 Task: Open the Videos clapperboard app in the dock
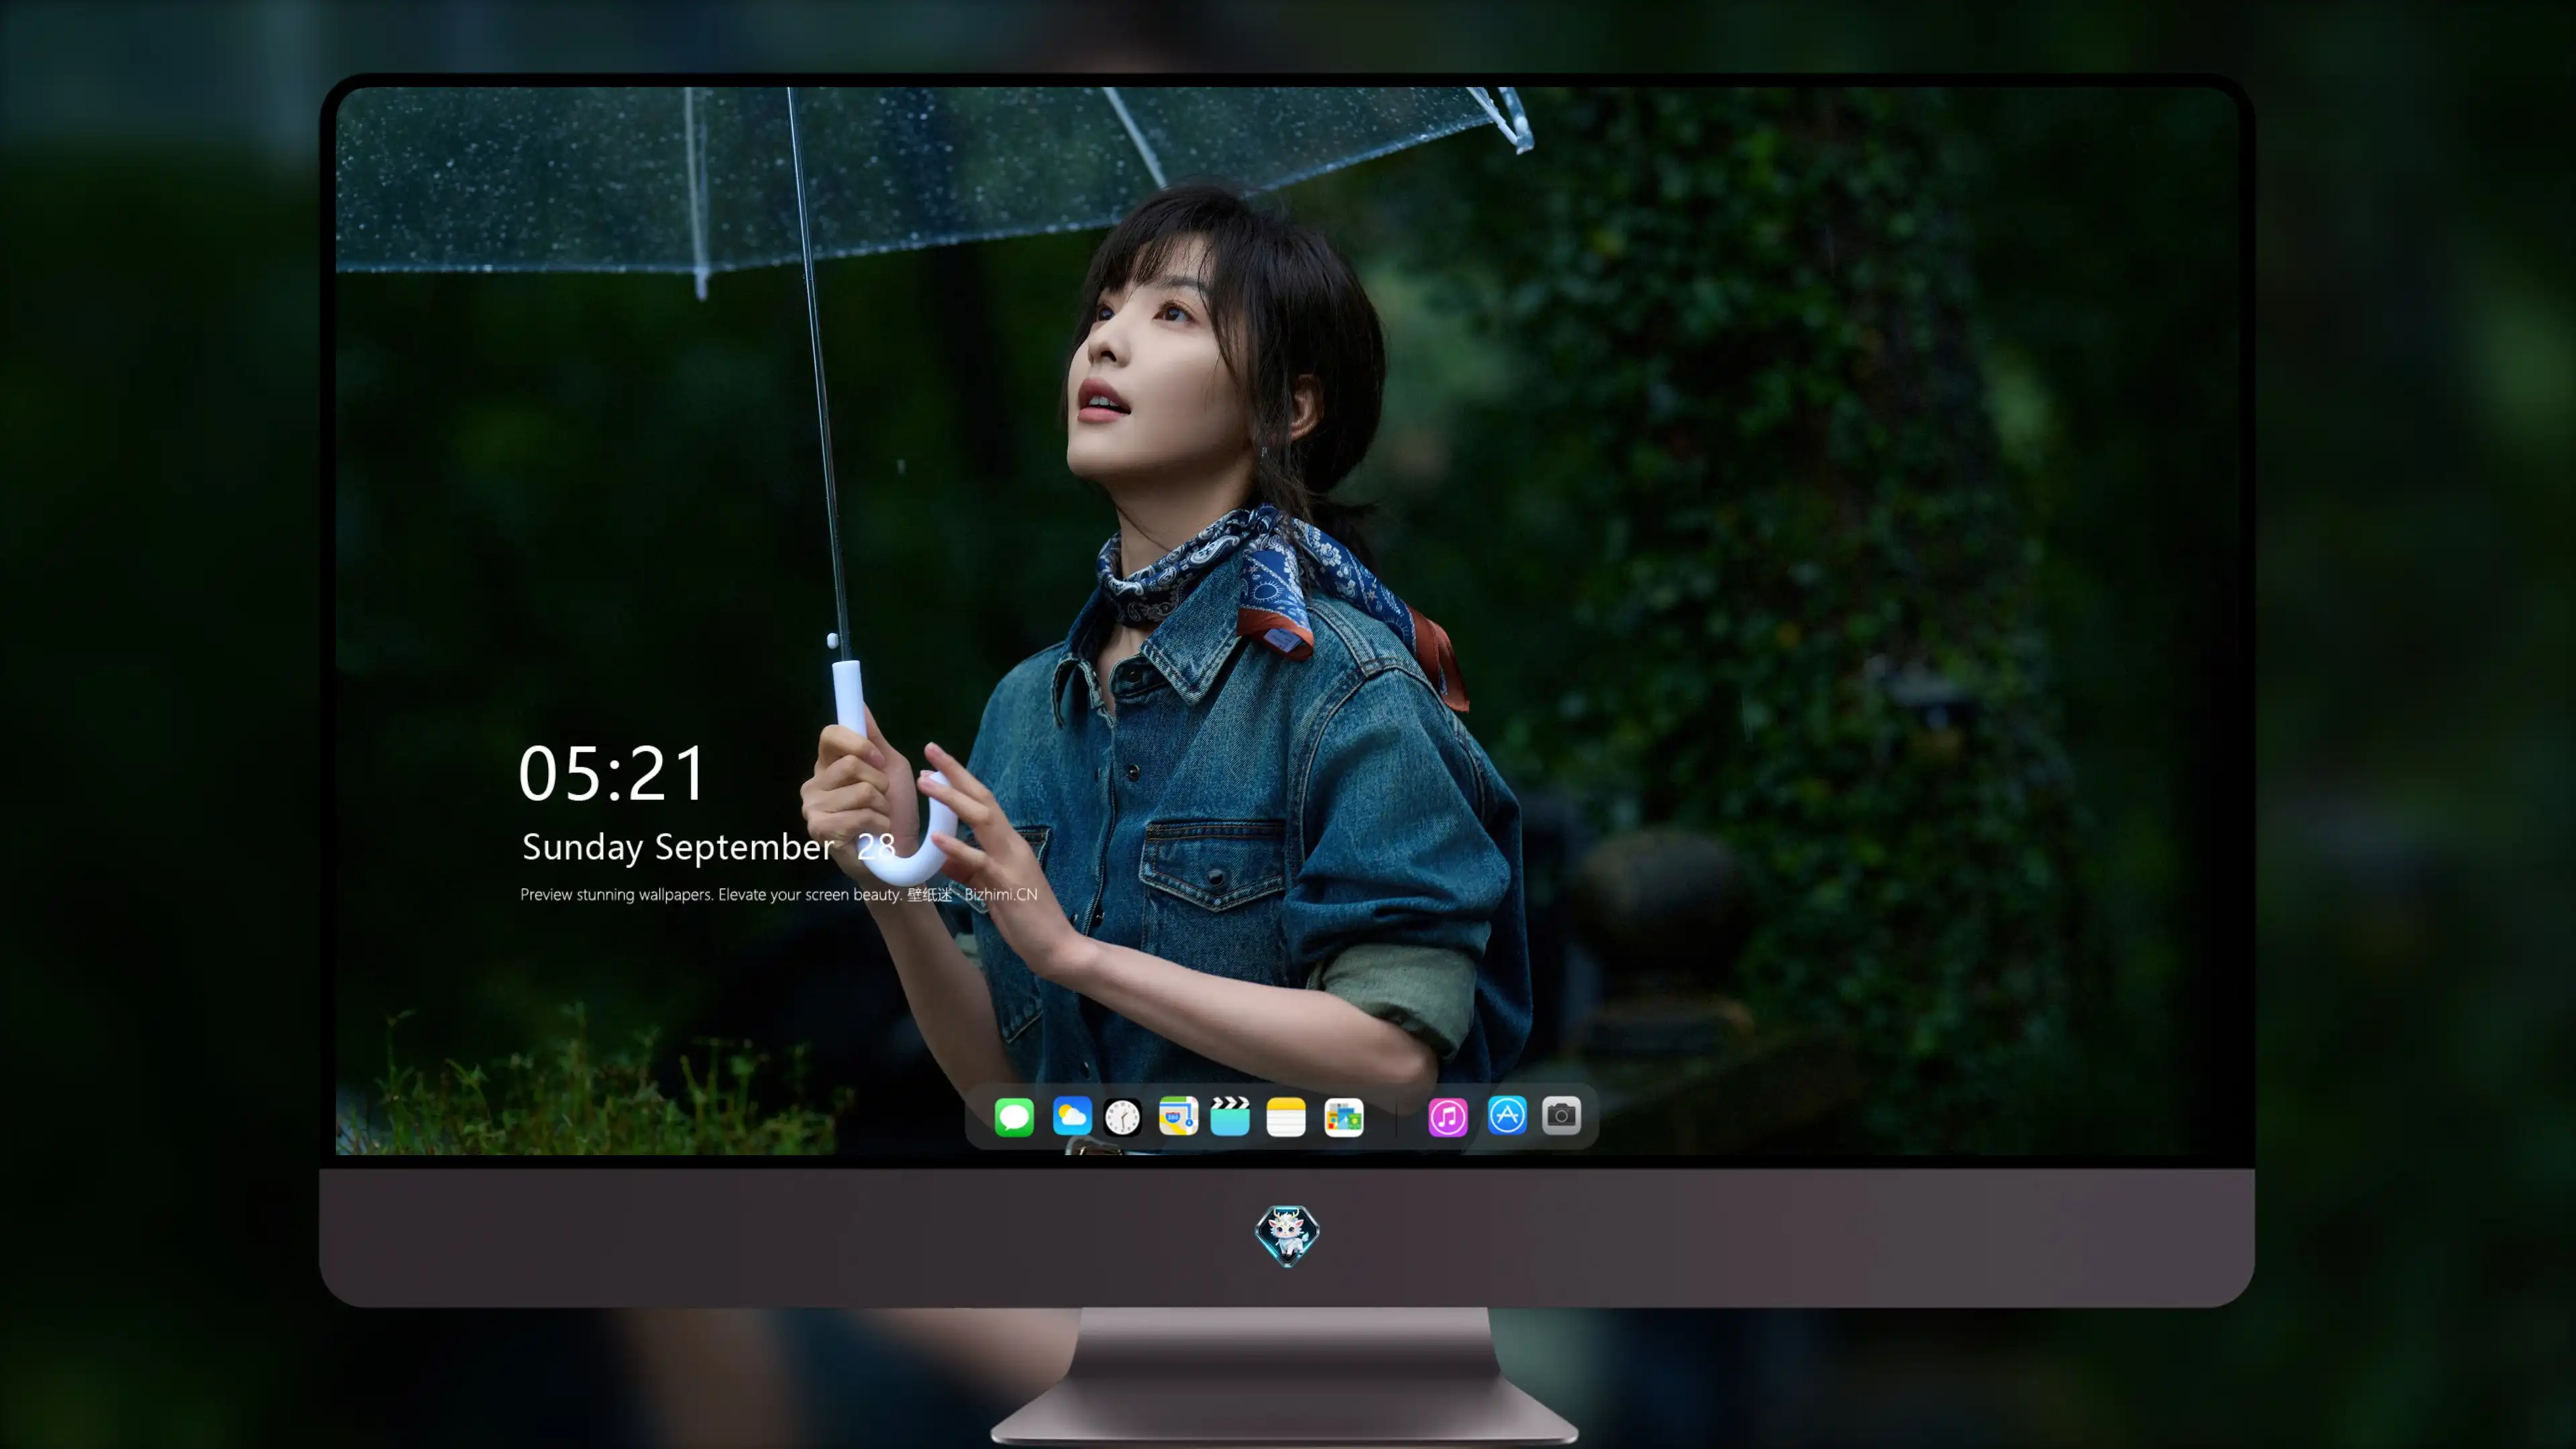1230,1116
